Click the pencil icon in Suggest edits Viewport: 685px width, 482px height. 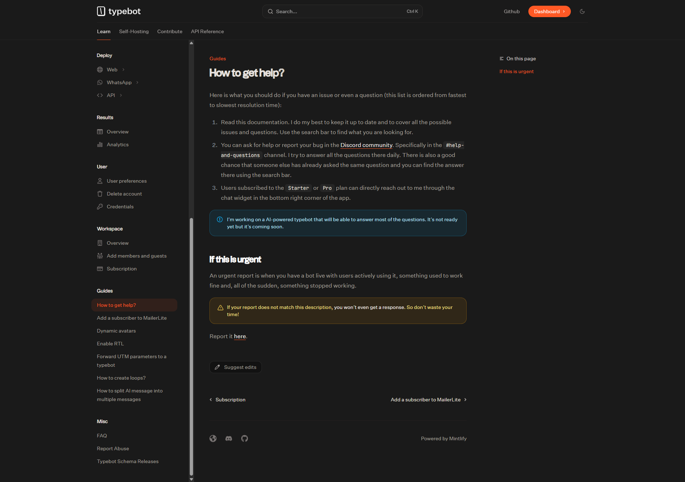217,367
